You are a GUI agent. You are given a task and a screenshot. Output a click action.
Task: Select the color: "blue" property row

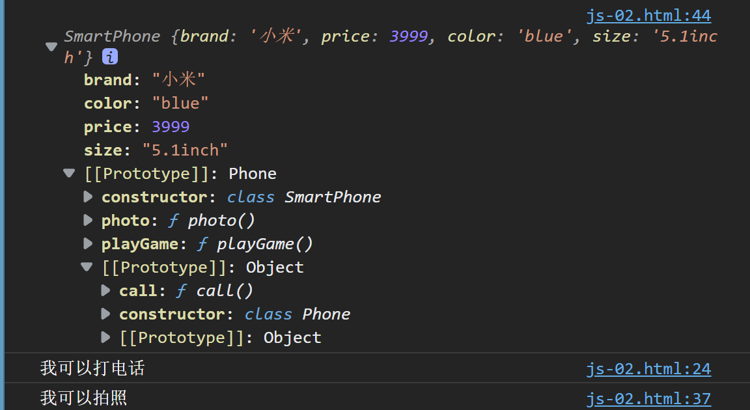click(x=146, y=103)
